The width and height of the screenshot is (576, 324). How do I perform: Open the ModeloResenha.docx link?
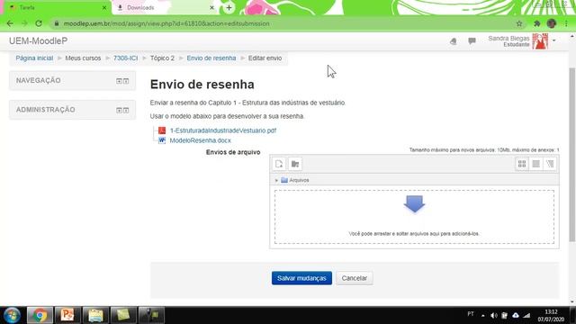[200, 140]
